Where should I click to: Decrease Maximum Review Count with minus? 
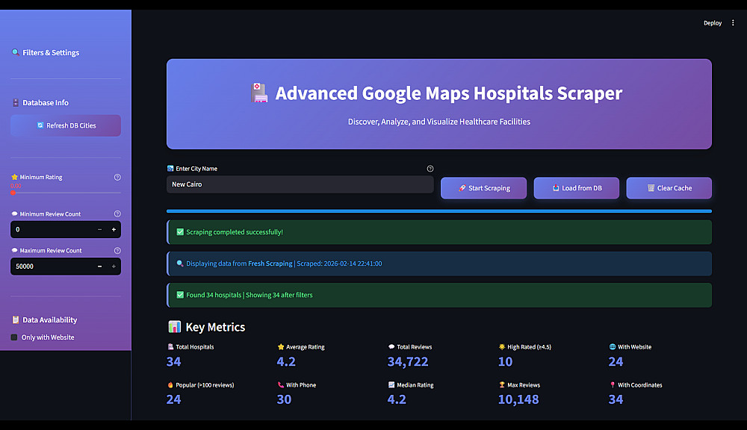point(99,267)
